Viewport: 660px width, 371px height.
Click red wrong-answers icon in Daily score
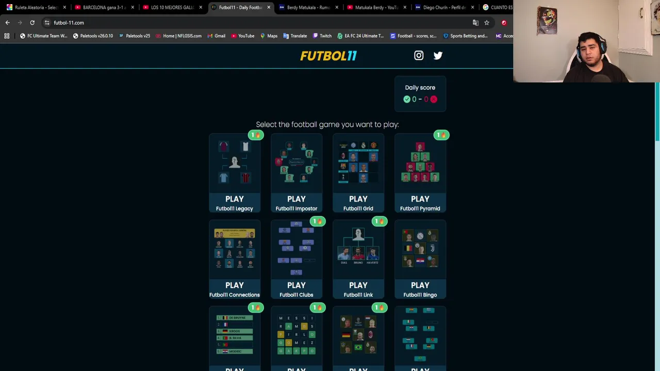tap(434, 99)
